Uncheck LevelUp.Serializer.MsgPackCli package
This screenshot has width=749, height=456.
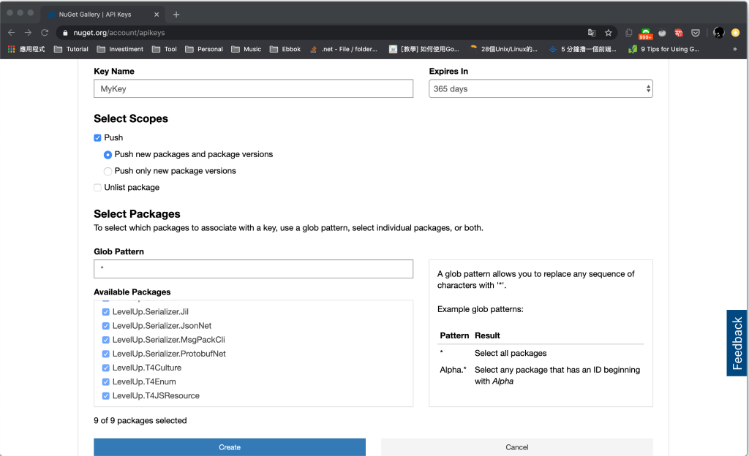tap(105, 340)
